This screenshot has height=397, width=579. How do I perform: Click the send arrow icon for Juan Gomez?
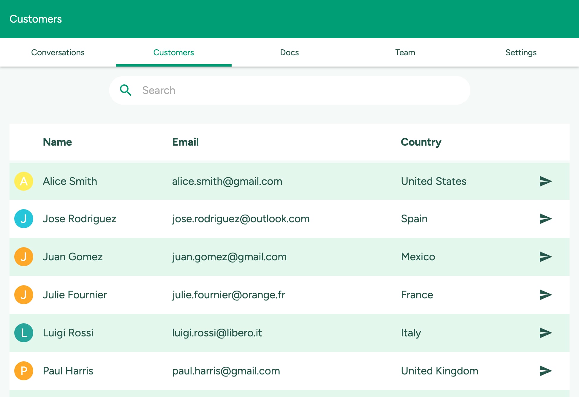coord(545,257)
